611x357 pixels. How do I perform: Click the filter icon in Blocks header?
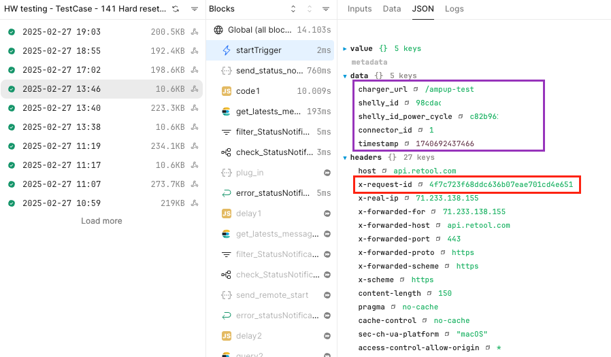326,9
